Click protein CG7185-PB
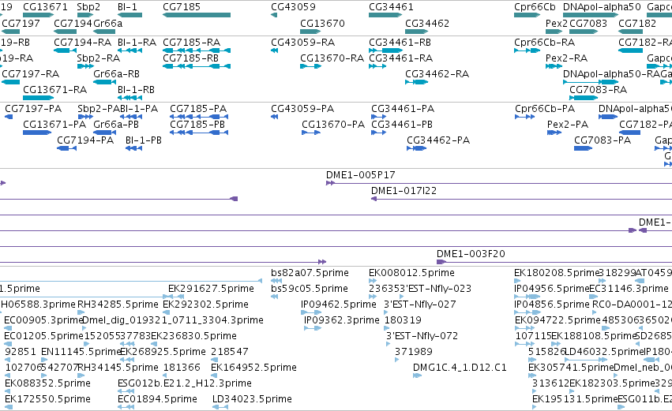 (199, 133)
